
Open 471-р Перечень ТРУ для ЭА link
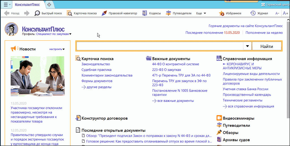coord(181,75)
